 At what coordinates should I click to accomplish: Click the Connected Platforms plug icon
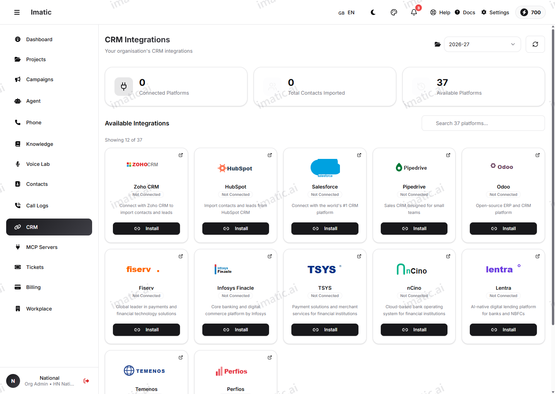124,87
